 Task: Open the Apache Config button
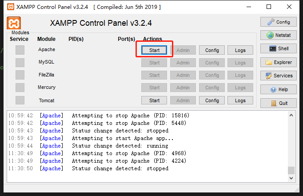(x=212, y=50)
